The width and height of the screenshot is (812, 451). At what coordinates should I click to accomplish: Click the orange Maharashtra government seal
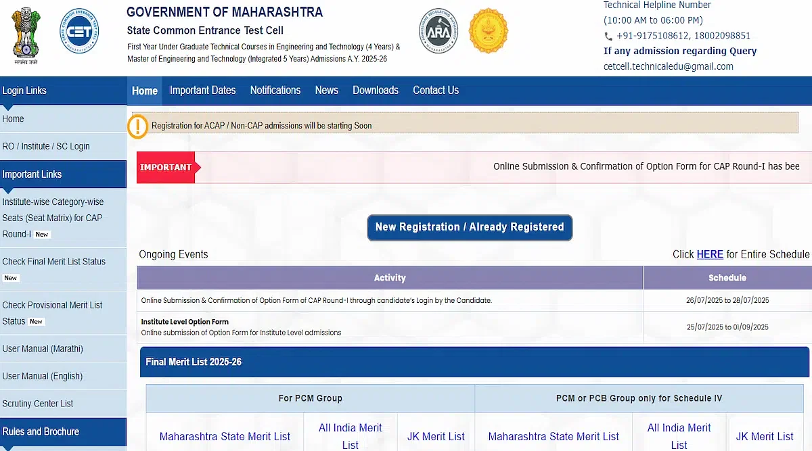point(489,31)
